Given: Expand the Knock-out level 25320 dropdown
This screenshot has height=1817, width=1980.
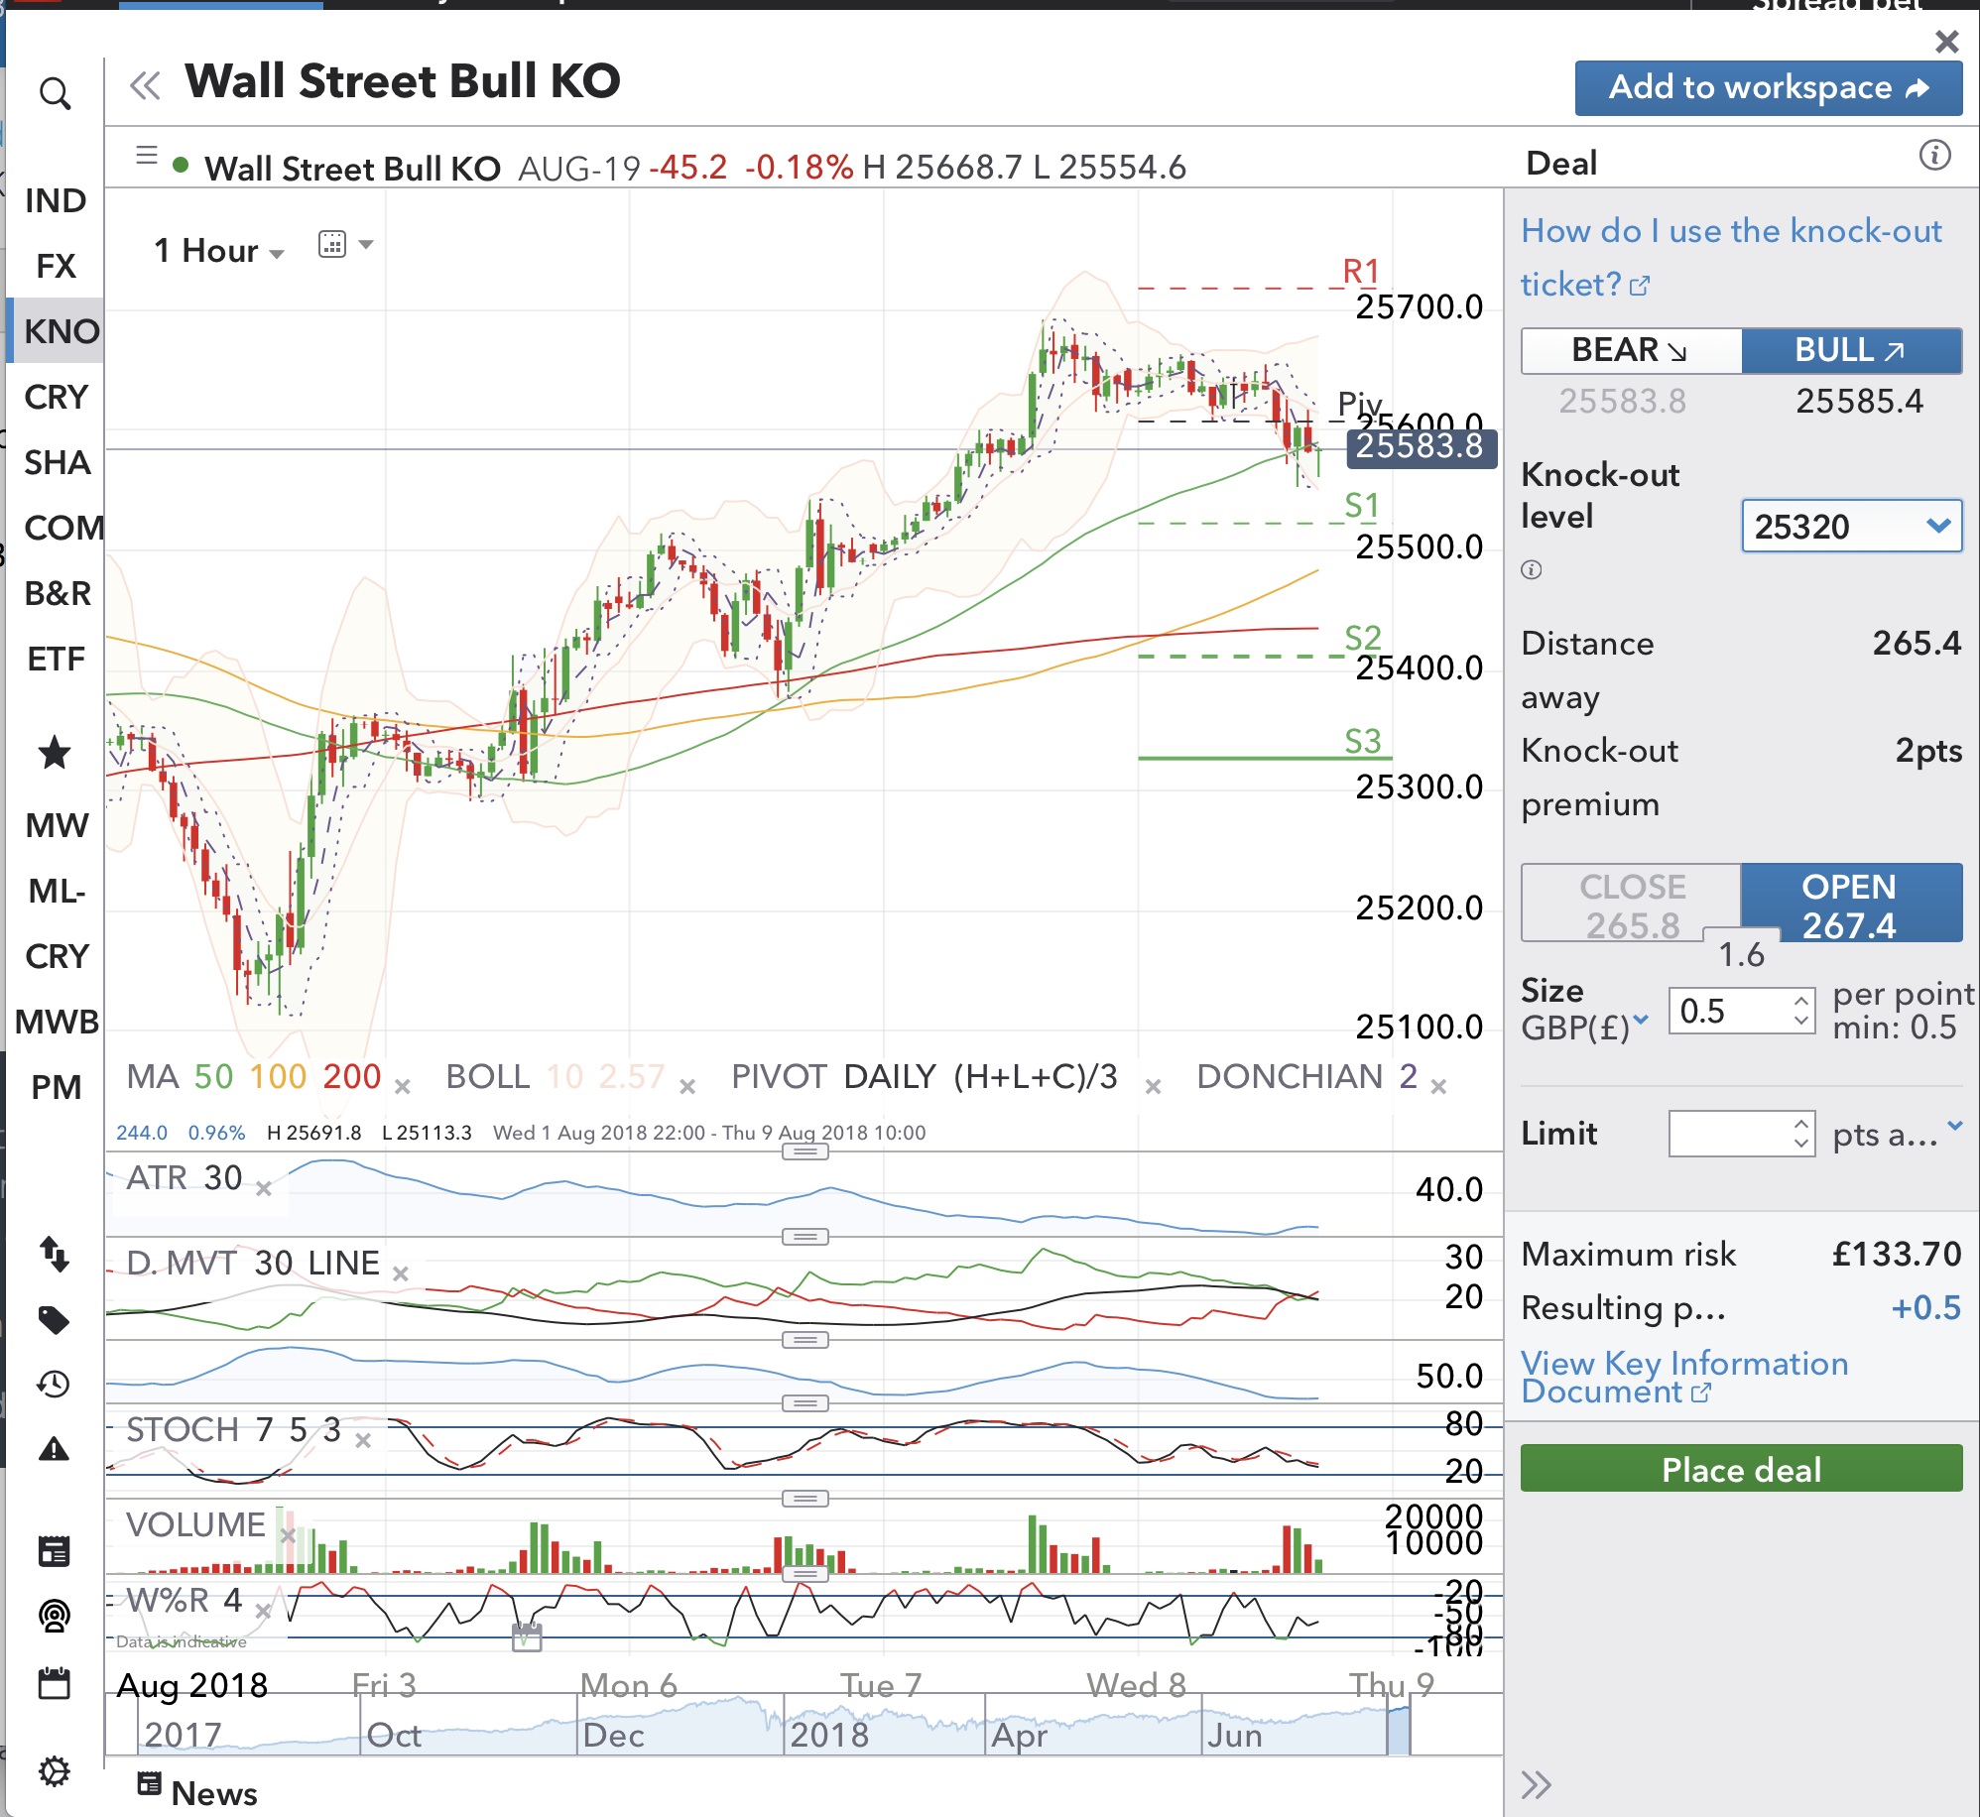Looking at the screenshot, I should click(x=1851, y=526).
